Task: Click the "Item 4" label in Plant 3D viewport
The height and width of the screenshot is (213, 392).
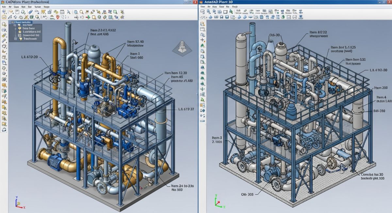Action: coord(381,97)
